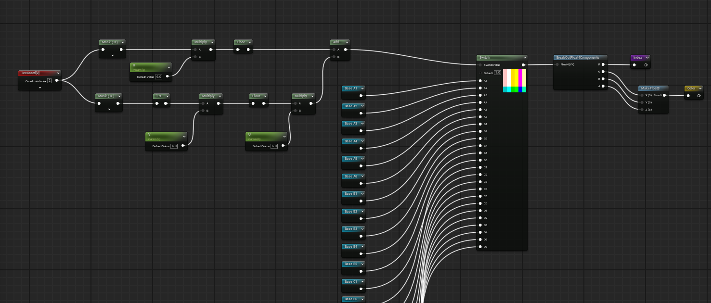Image resolution: width=711 pixels, height=303 pixels.
Task: Open the 1-x node header chevron
Action: point(167,96)
